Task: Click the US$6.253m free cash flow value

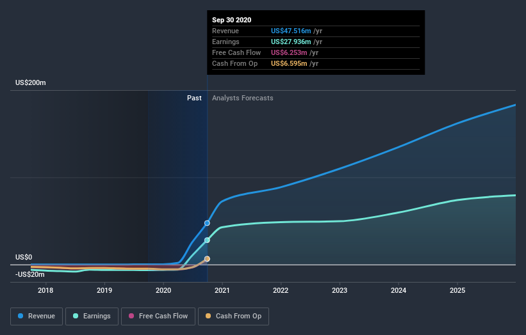Action: [289, 52]
